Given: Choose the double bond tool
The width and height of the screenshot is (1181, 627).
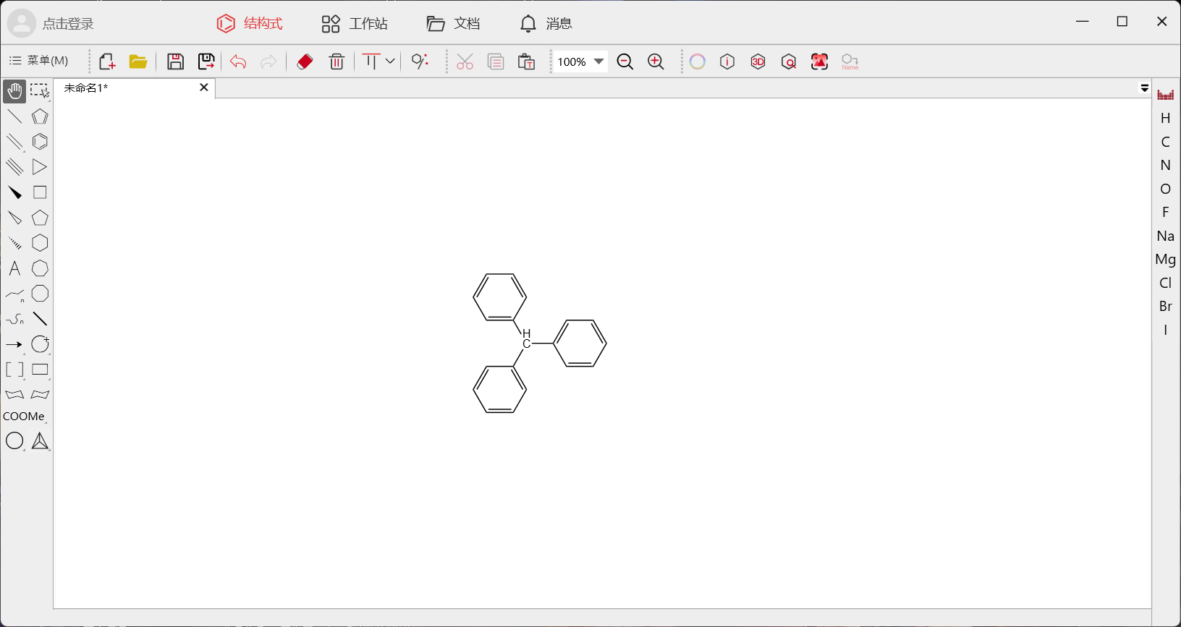Looking at the screenshot, I should coord(14,142).
